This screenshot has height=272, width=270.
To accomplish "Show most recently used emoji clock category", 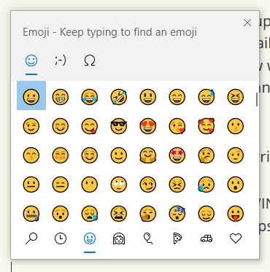I will (61, 238).
